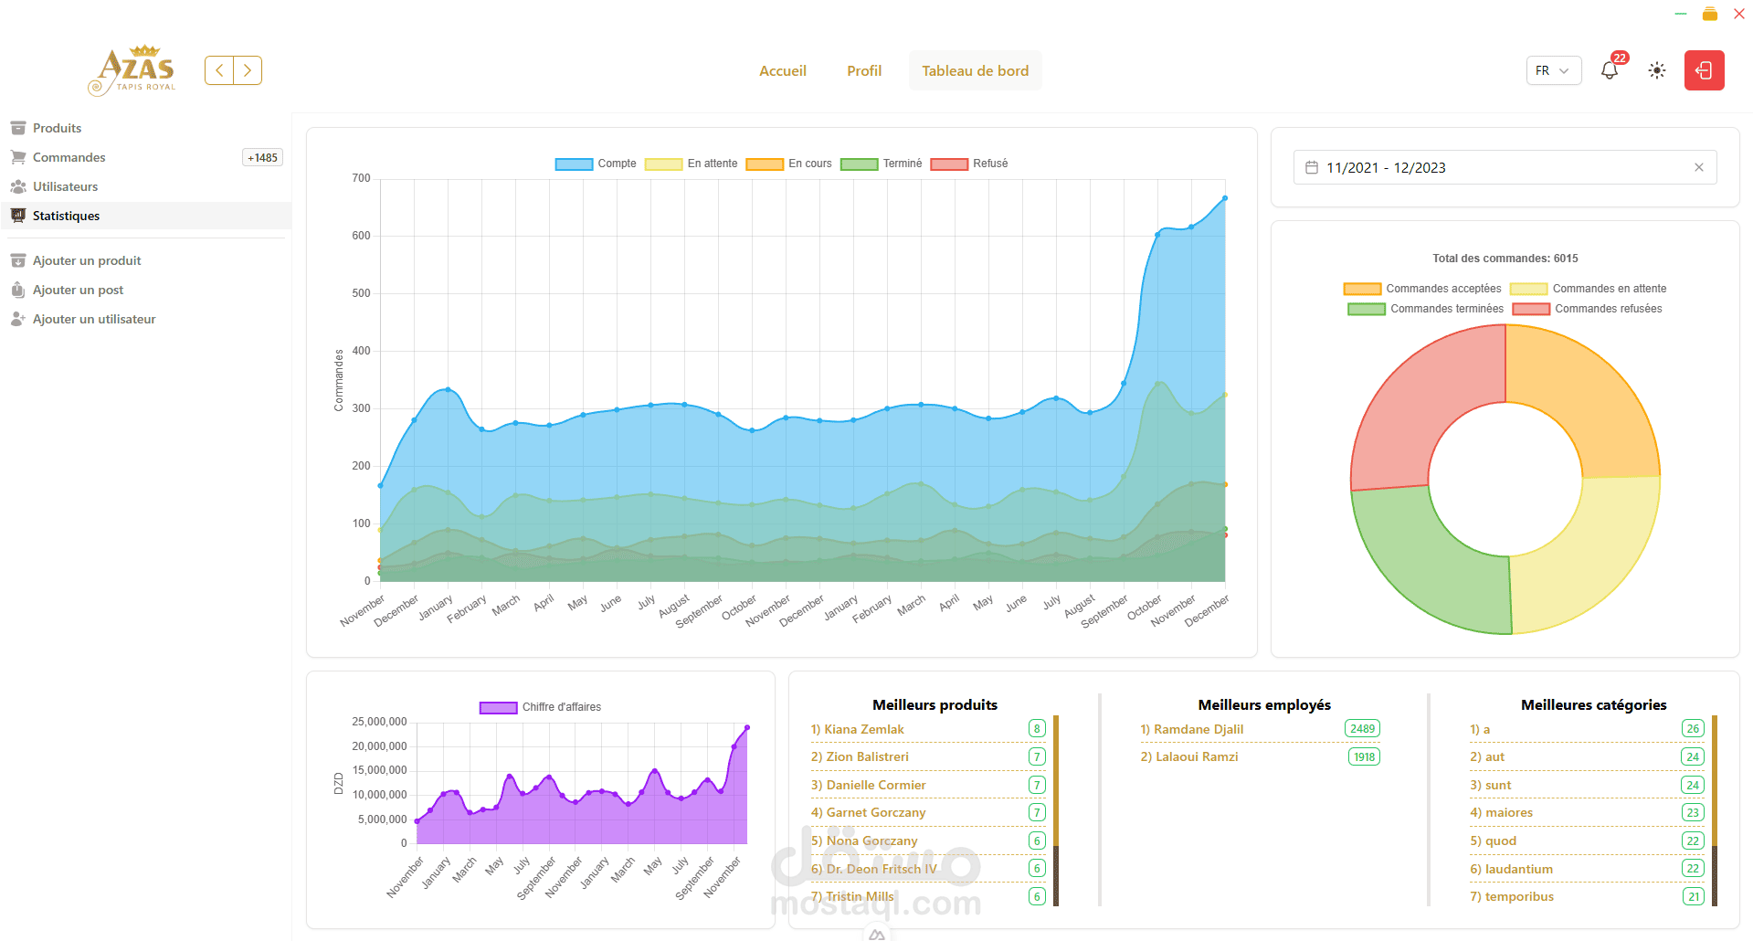This screenshot has width=1753, height=941.
Task: Open Commandes label in the sidebar
Action: coord(69,157)
